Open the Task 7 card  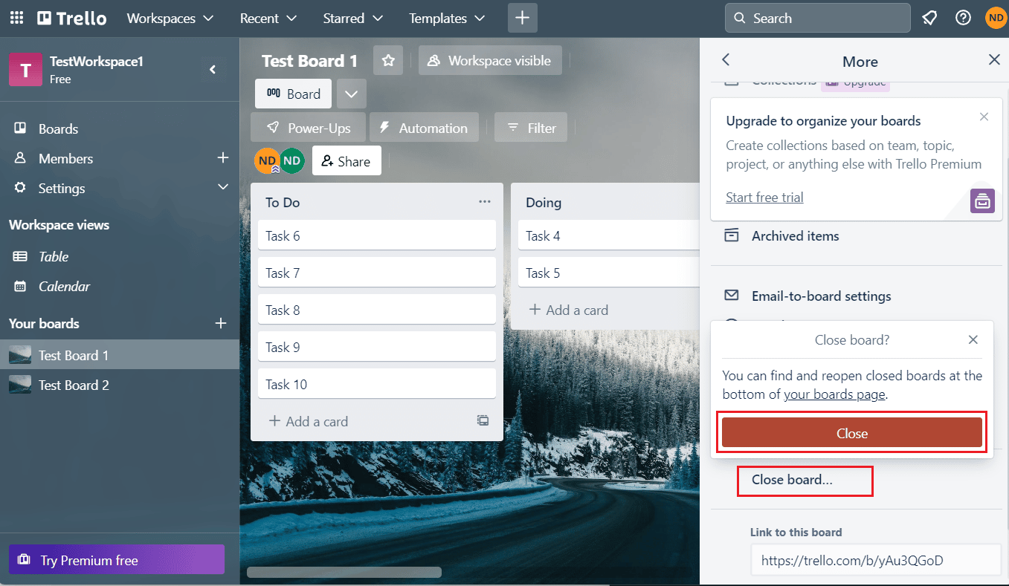point(377,273)
